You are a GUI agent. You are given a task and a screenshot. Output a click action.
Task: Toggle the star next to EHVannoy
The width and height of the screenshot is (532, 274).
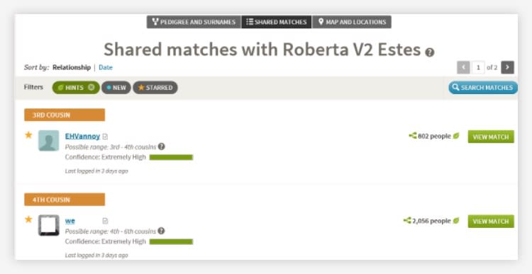pyautogui.click(x=28, y=135)
